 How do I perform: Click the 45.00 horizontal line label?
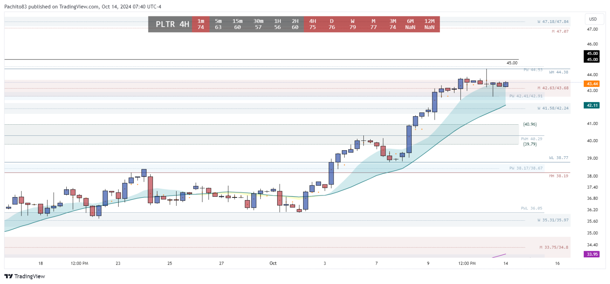click(512, 63)
